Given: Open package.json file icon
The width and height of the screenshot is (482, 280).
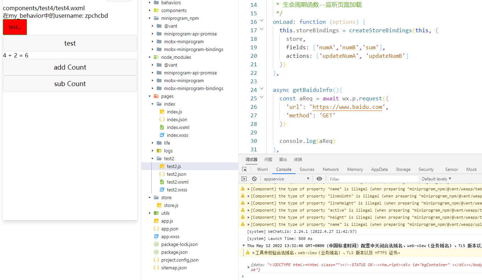Looking at the screenshot, I should pos(156,252).
